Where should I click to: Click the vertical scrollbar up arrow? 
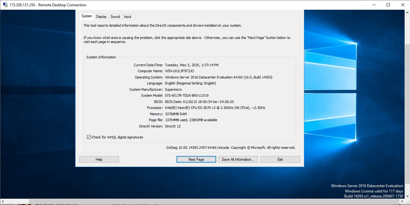[407, 12]
